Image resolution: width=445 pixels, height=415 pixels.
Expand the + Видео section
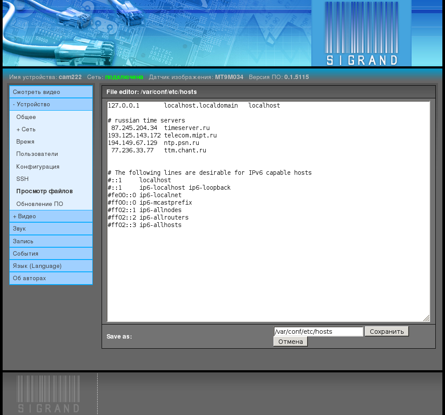tap(51, 217)
